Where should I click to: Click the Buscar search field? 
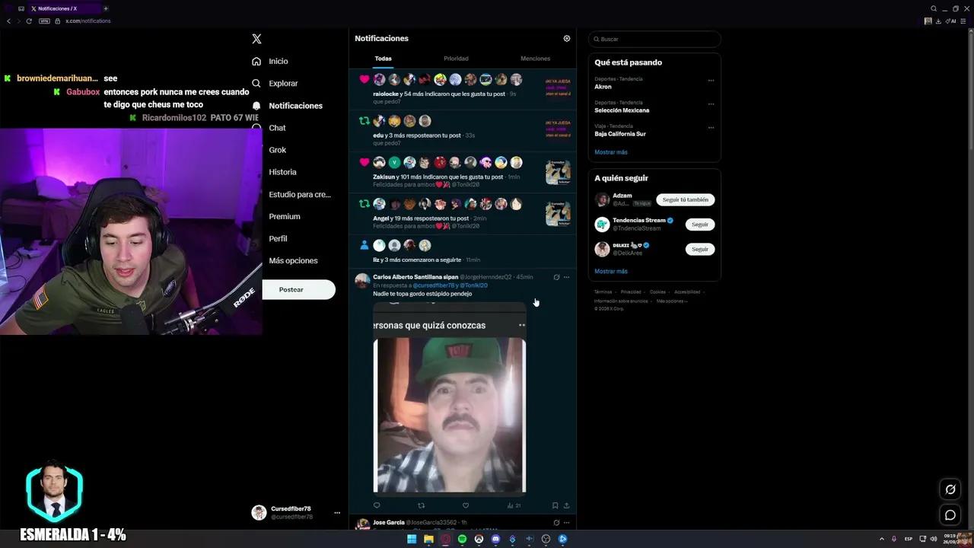point(654,39)
